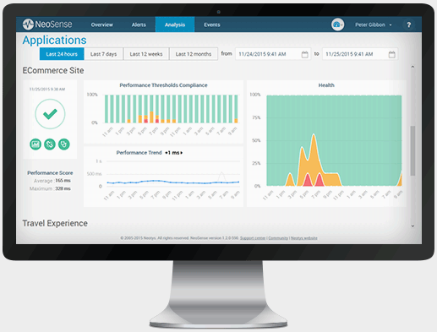Click the Performance Thresholds Compliance chart title
437x332 pixels.
coord(163,85)
